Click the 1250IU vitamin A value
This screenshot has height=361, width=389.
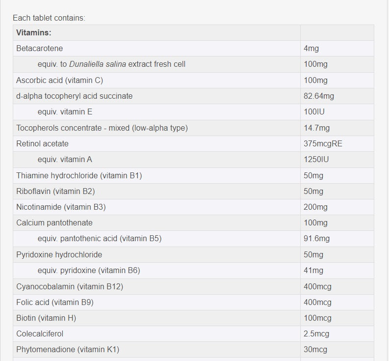316,160
